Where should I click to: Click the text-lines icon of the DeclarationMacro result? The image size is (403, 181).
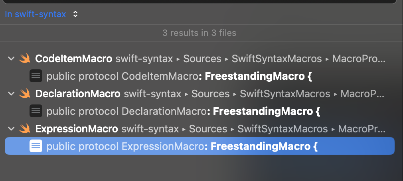point(36,111)
